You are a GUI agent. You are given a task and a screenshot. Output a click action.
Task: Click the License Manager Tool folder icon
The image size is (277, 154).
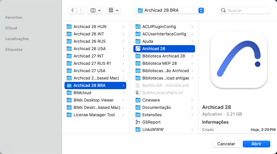[69, 115]
